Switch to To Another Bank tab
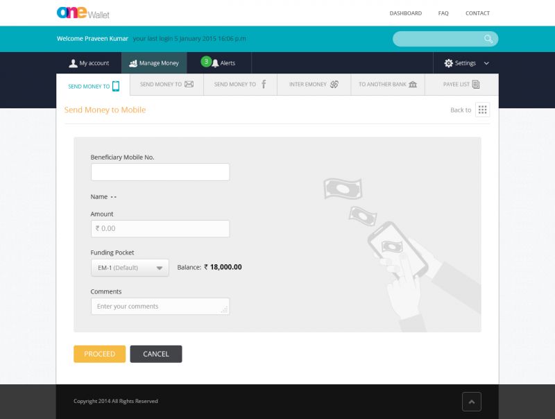The height and width of the screenshot is (419, 555). pyautogui.click(x=388, y=84)
